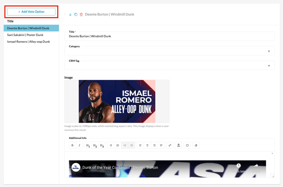This screenshot has height=187, width=283.
Task: Select Ismael Romero | Alley-oop Dunk option
Action: (28, 41)
